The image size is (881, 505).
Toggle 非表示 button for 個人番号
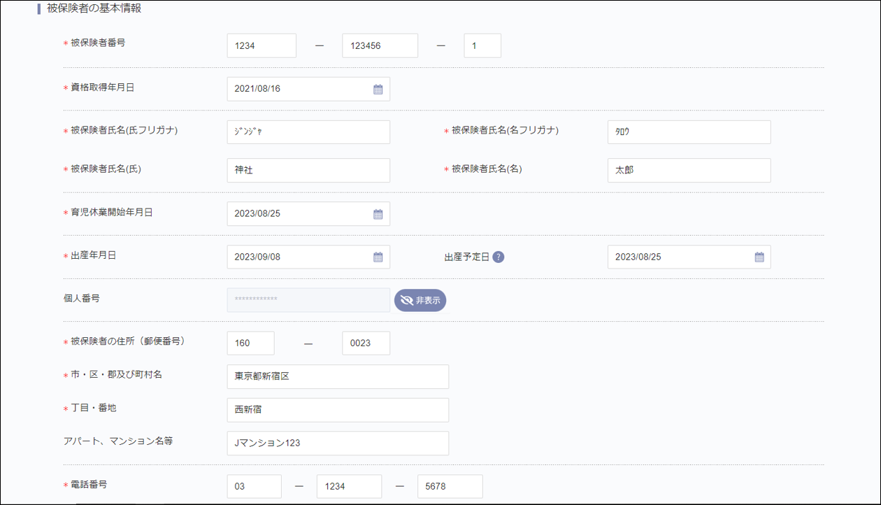420,300
